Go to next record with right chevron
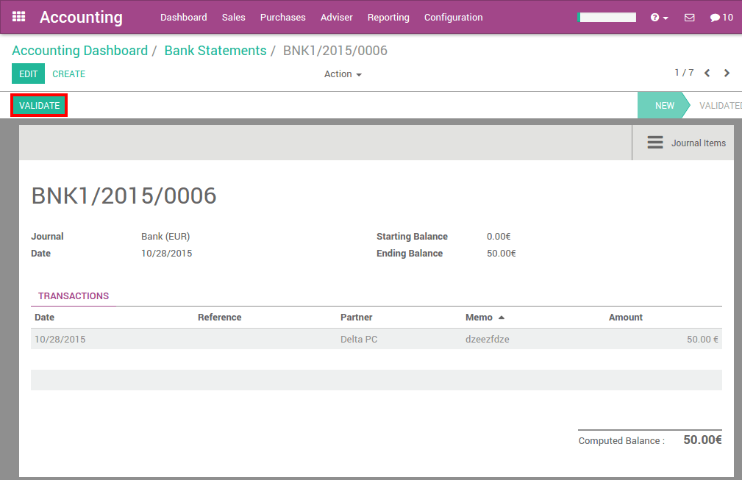Image resolution: width=742 pixels, height=480 pixels. click(x=726, y=73)
